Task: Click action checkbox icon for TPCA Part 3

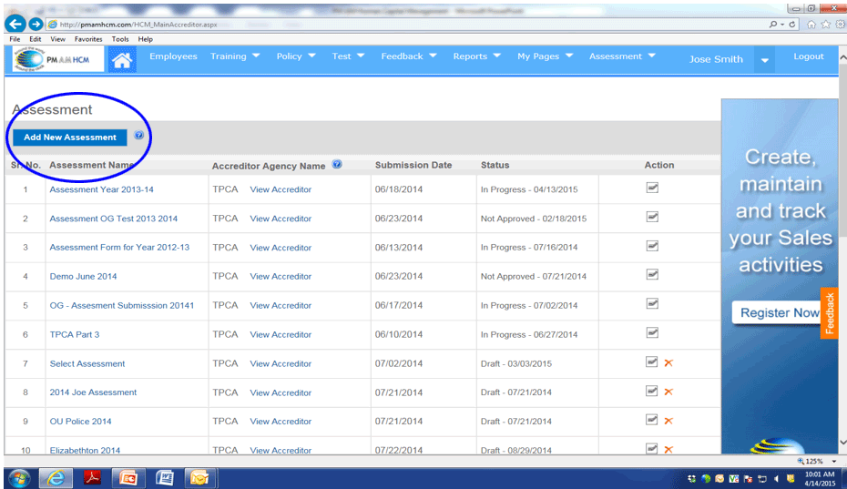Action: 652,333
